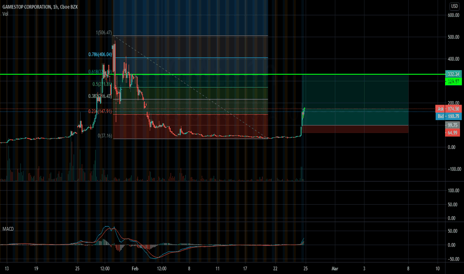Image resolution: width=464 pixels, height=274 pixels.
Task: Click the 22 date label
Action: pyautogui.click(x=275, y=269)
